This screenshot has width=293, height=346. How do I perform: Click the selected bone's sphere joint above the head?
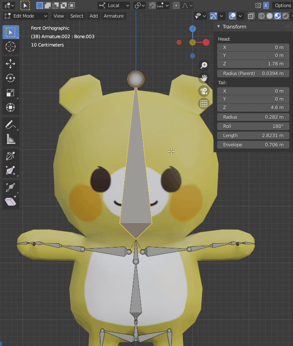pyautogui.click(x=136, y=79)
